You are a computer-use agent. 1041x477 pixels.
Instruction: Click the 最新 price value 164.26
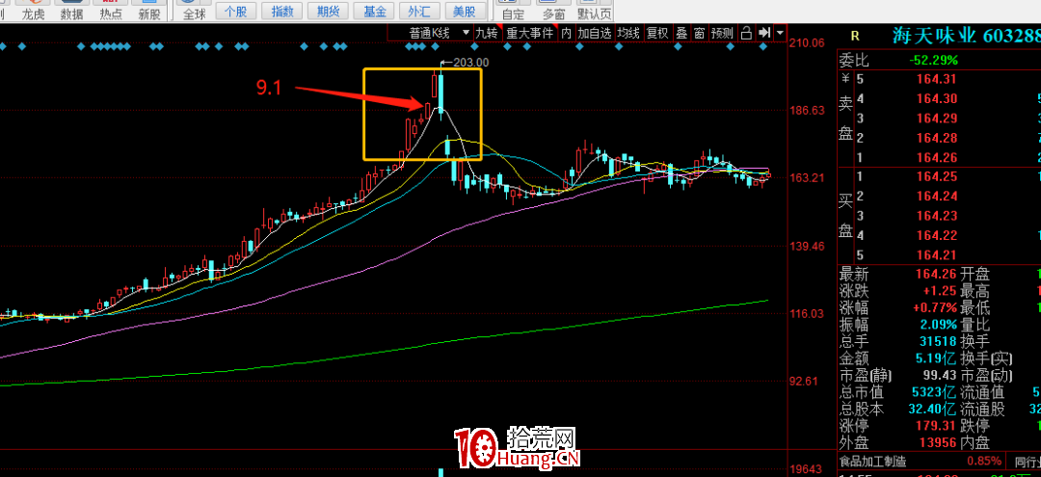click(x=937, y=274)
